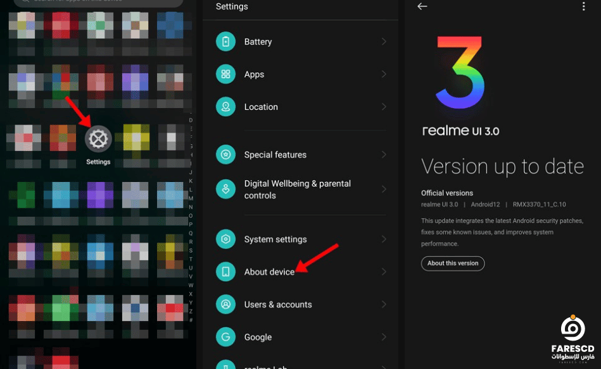Tap the Settings page title

(232, 6)
